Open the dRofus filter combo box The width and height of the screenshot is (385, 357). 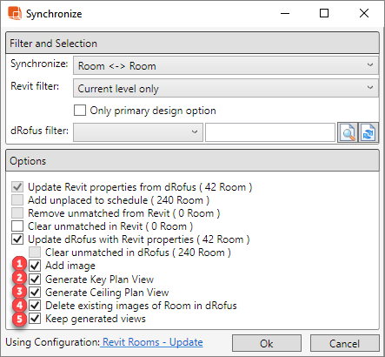[x=138, y=132]
